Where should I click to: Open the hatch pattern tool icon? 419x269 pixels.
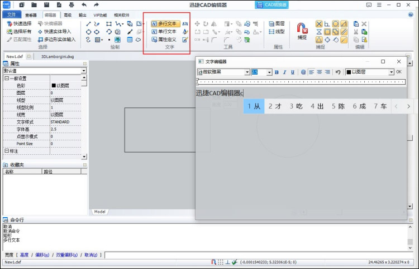[97, 40]
